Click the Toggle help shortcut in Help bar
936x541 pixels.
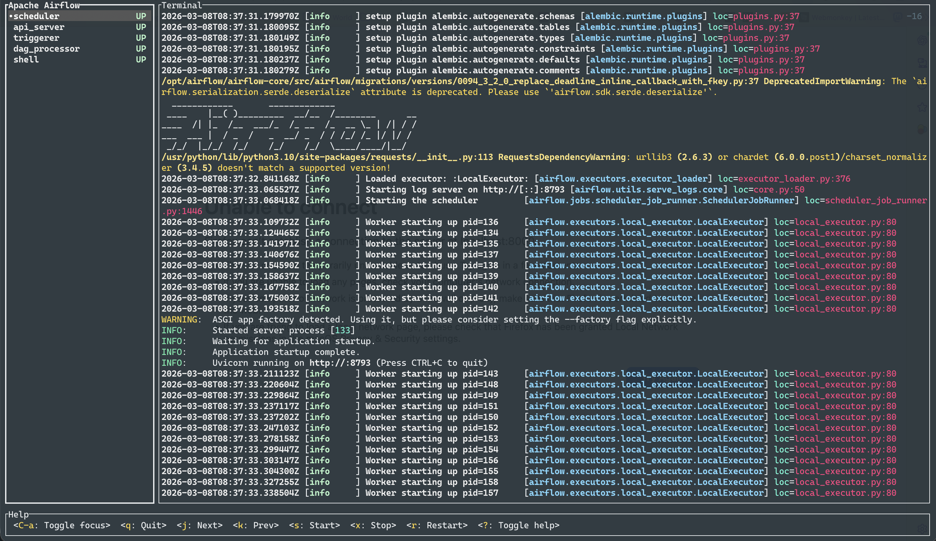click(x=518, y=525)
